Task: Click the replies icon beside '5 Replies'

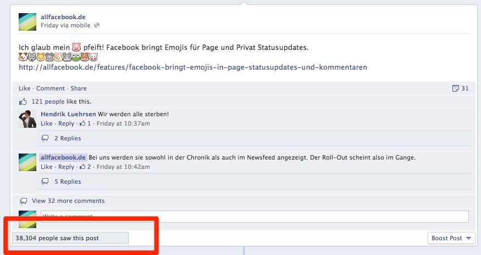Action: coord(45,182)
